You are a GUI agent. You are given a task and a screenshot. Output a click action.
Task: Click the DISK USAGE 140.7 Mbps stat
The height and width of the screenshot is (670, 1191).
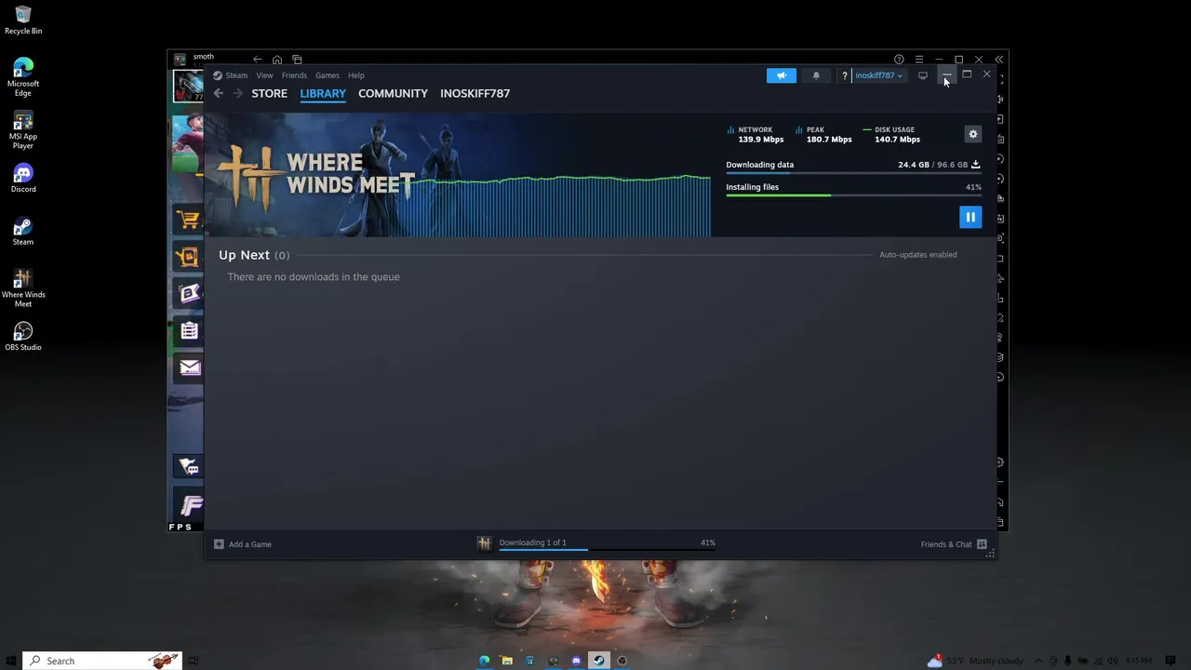(x=892, y=135)
